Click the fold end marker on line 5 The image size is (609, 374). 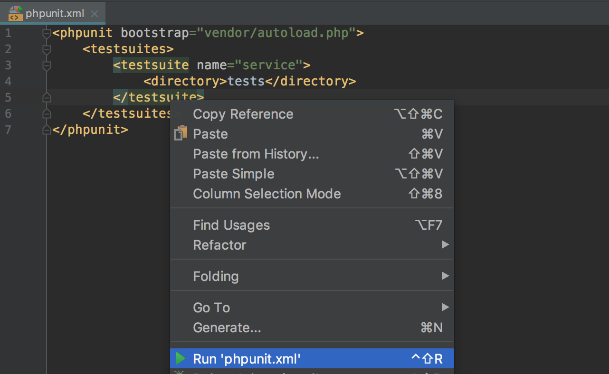pyautogui.click(x=46, y=97)
